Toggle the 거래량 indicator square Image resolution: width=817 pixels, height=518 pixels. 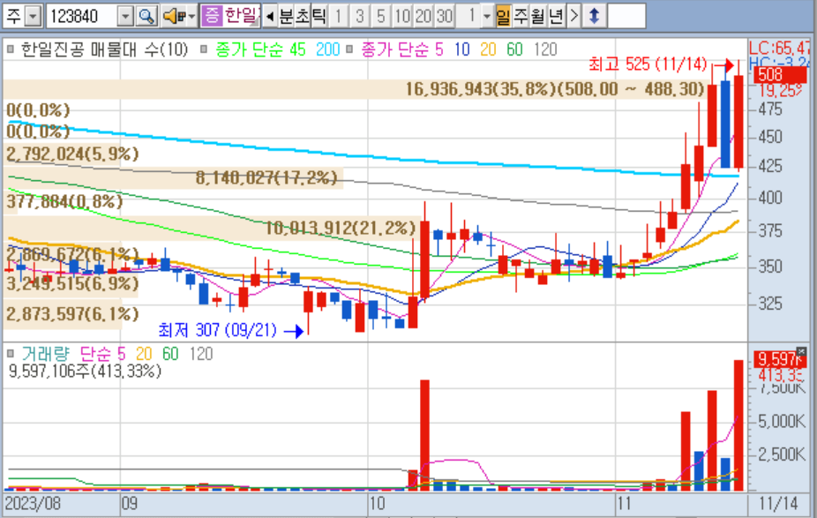coord(11,354)
